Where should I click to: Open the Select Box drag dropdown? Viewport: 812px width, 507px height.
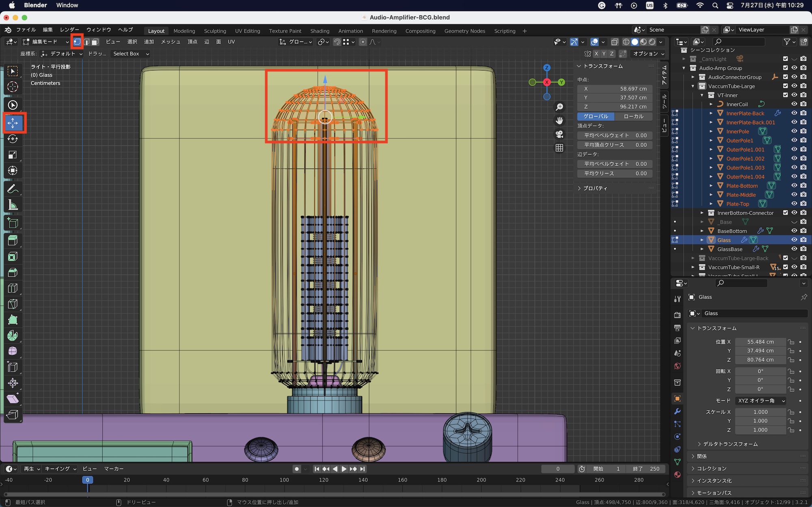click(x=131, y=54)
